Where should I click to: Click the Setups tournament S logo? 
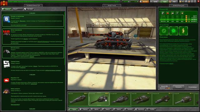(x=7, y=64)
